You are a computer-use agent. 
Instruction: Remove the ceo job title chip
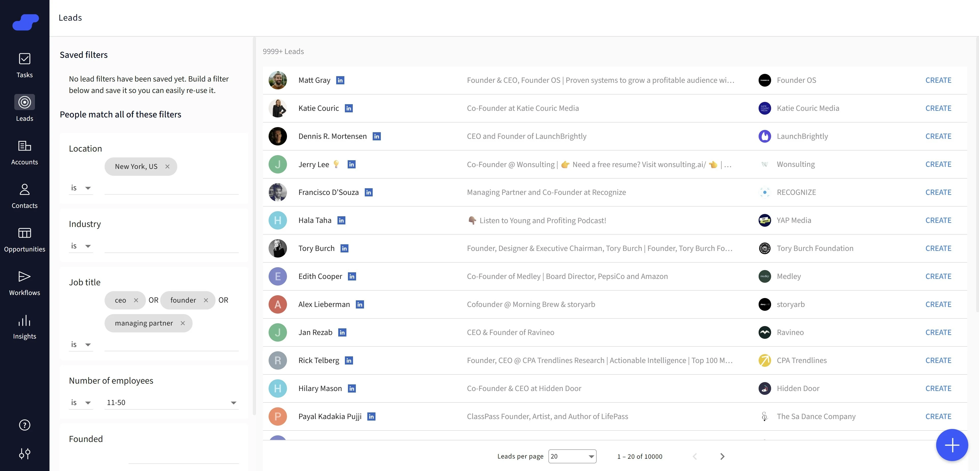(136, 300)
